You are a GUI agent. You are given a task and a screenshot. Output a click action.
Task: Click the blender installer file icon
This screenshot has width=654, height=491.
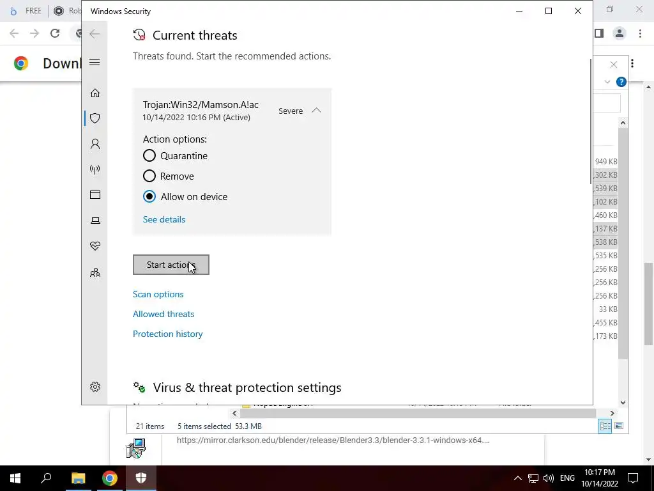click(136, 448)
